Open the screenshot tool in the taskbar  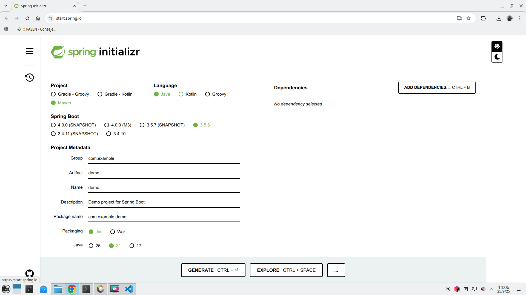115,289
